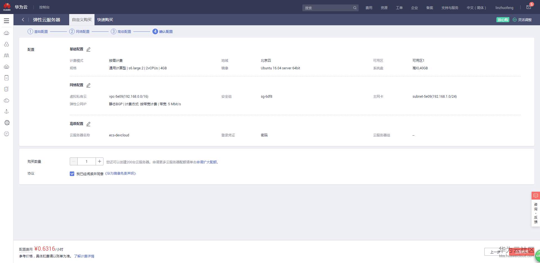The image size is (540, 263).
Task: Click the EIP value 静态BGP bandwidth 5 Mbit/s
Action: (145, 104)
